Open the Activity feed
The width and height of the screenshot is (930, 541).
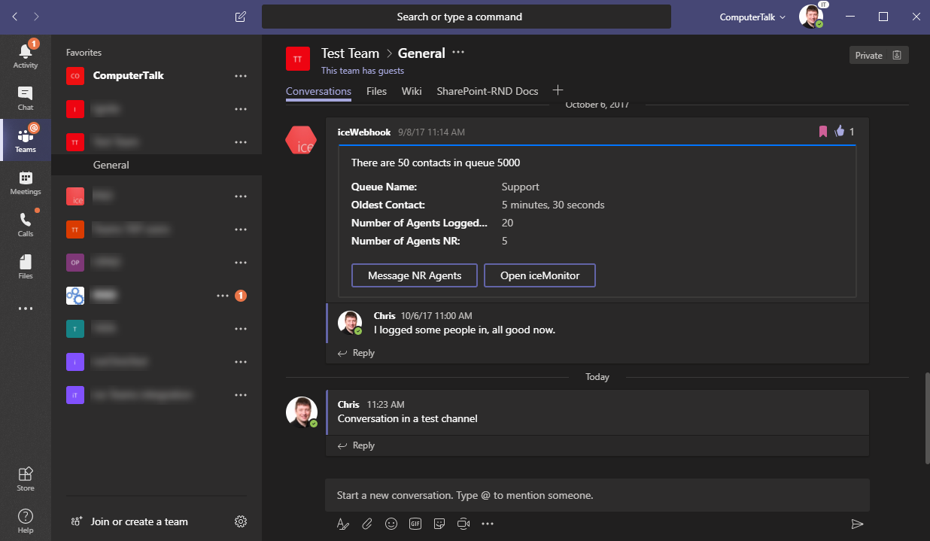point(26,56)
